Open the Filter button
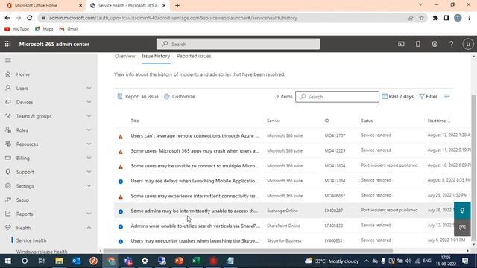This screenshot has height=268, width=477. [x=428, y=96]
